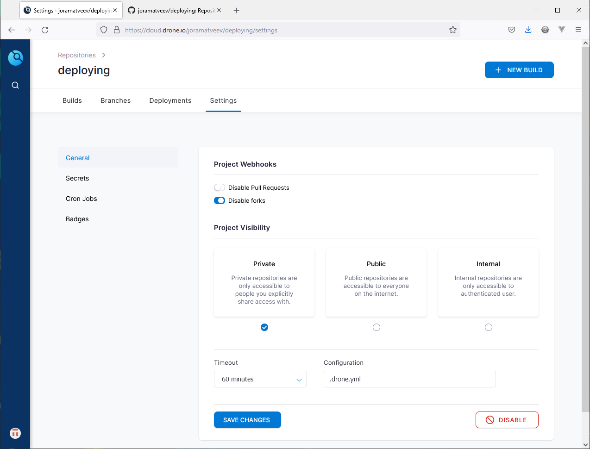Click the breadcrumb chevron after Repositories
The height and width of the screenshot is (449, 590).
click(x=104, y=55)
